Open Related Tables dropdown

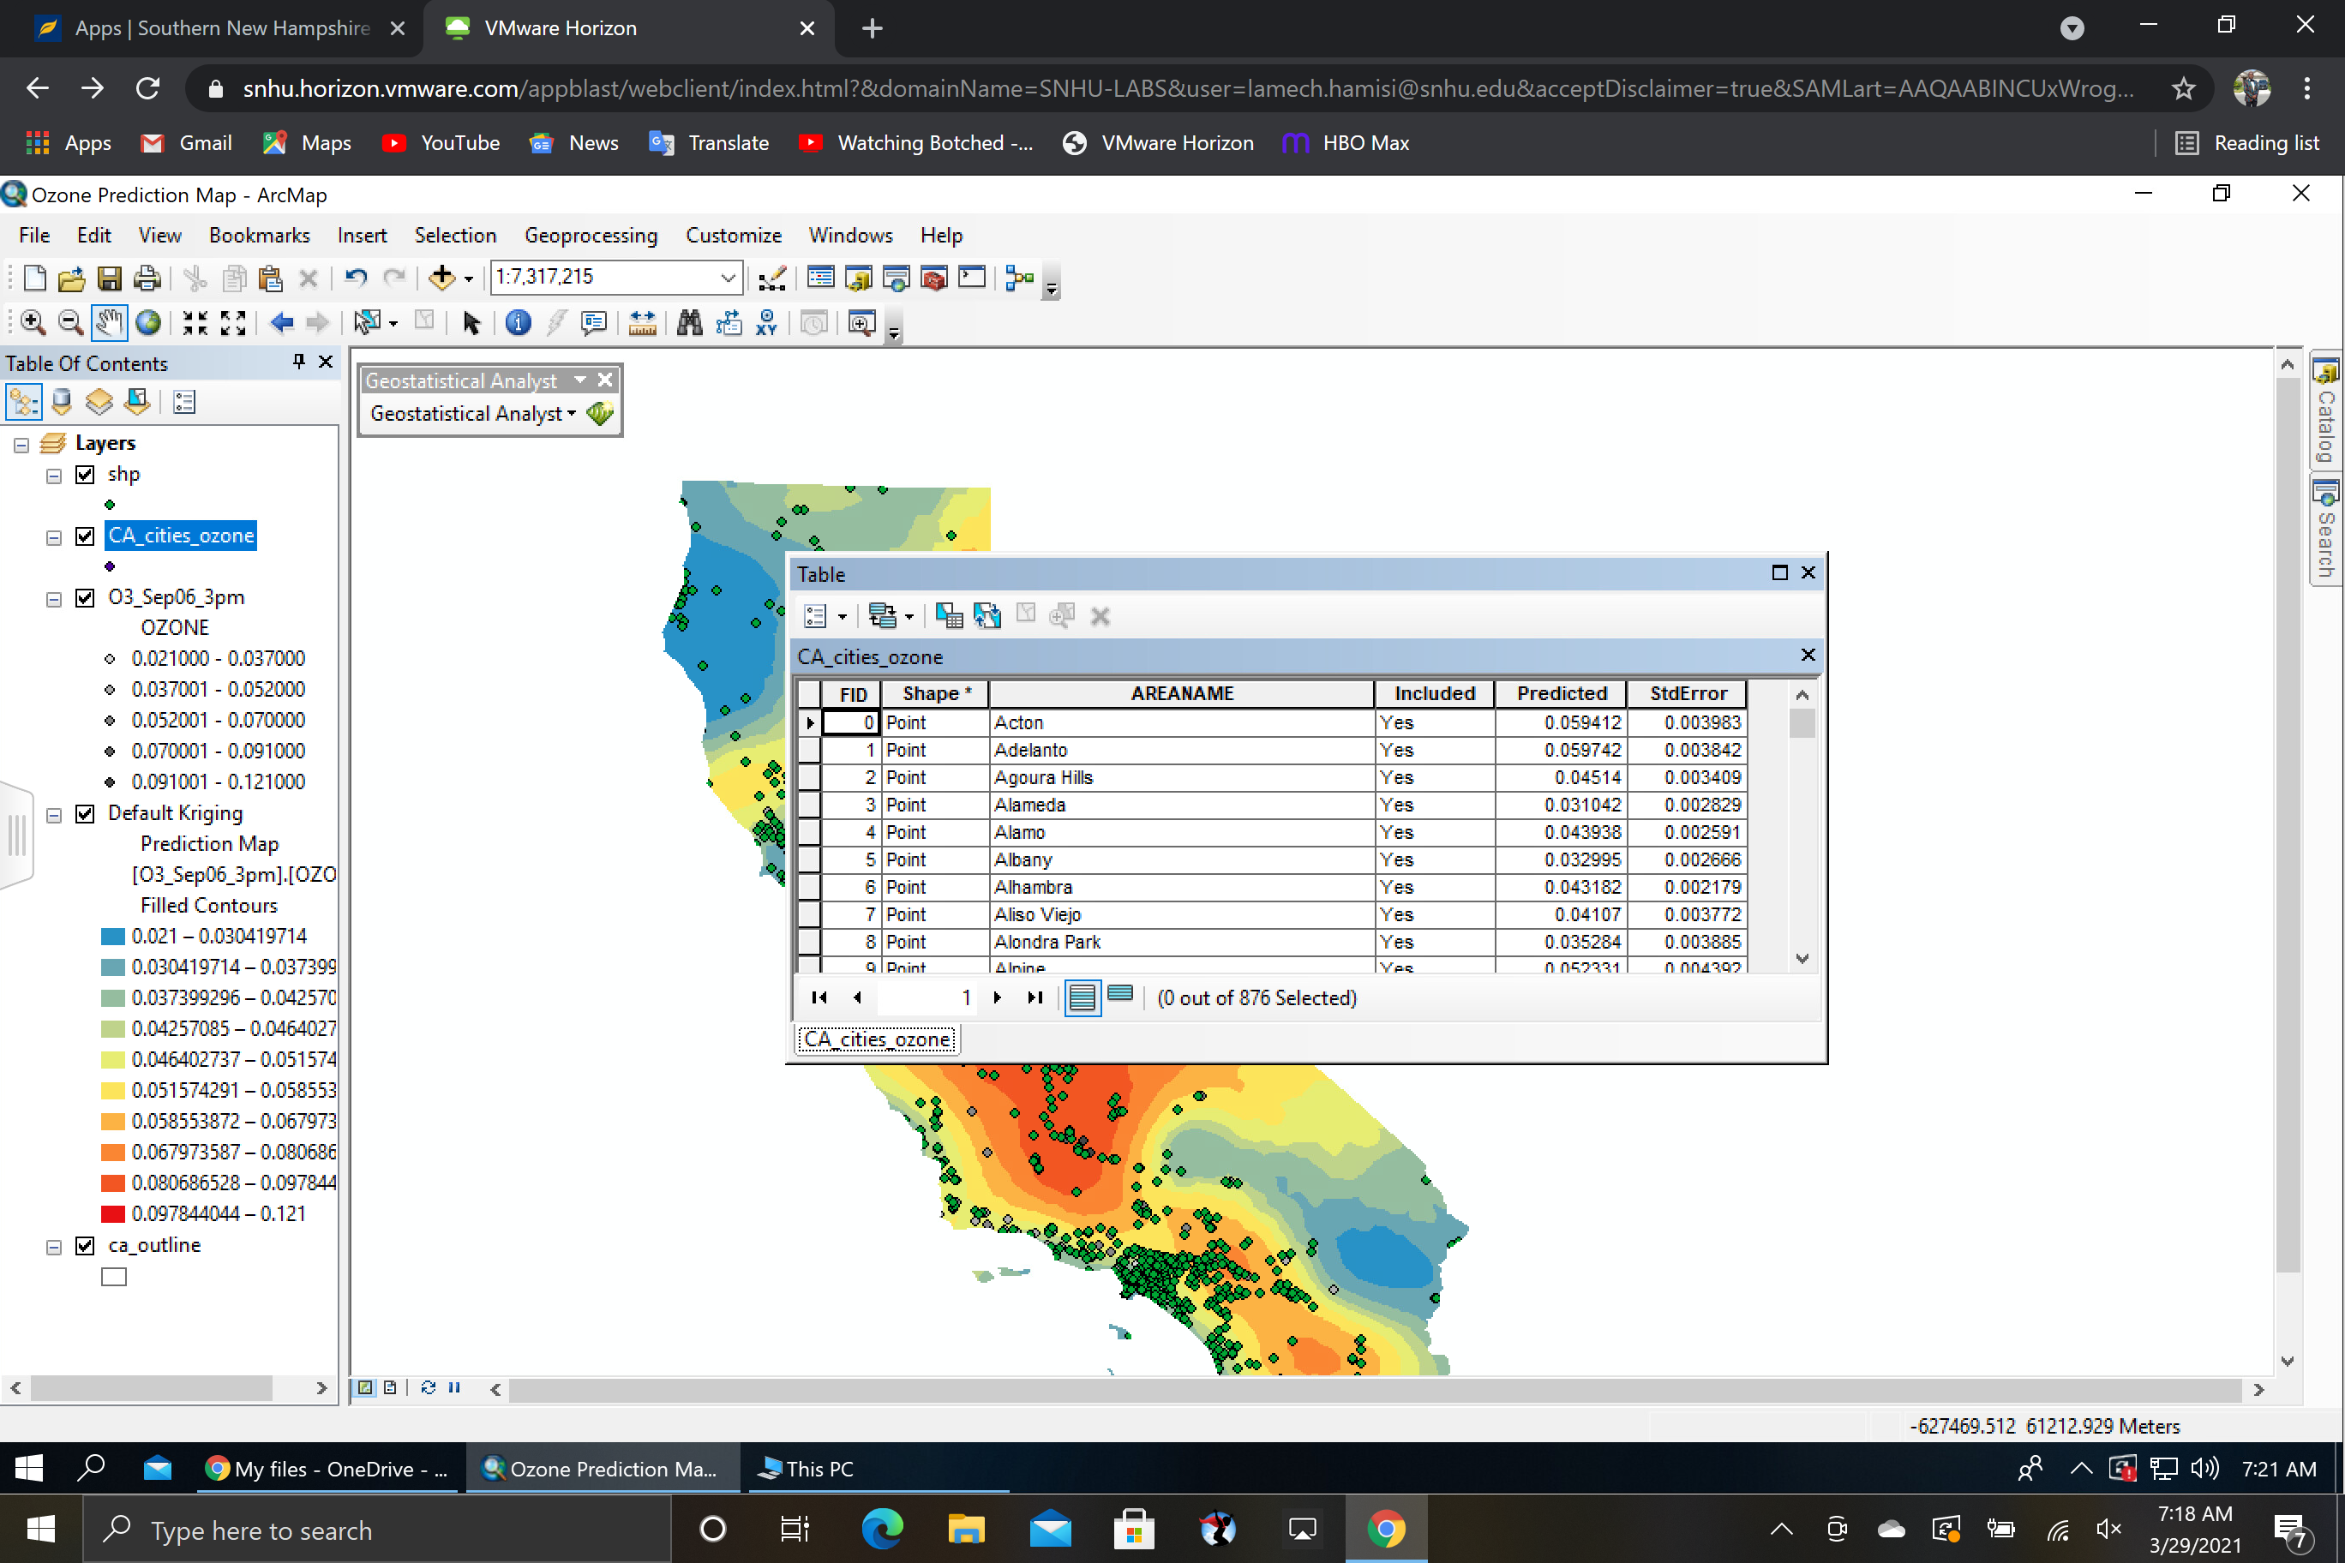tap(891, 616)
